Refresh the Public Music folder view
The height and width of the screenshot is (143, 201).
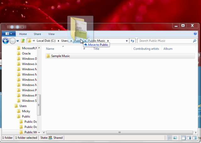(133, 41)
